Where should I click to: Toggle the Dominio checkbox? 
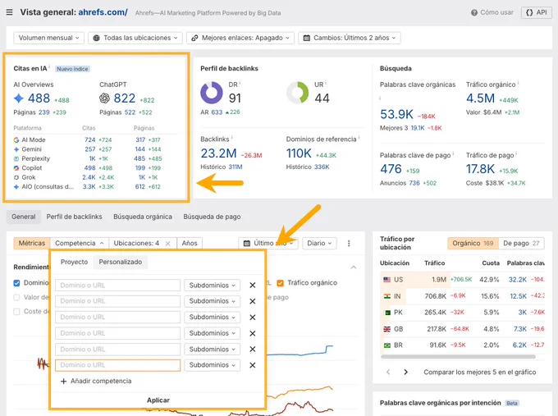tap(16, 283)
